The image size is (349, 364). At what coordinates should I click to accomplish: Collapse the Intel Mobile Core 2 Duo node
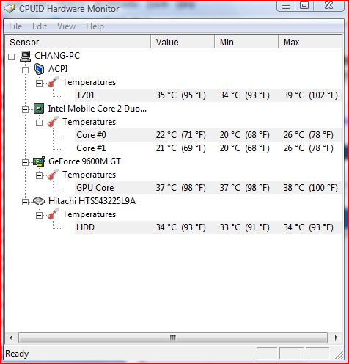pos(25,109)
